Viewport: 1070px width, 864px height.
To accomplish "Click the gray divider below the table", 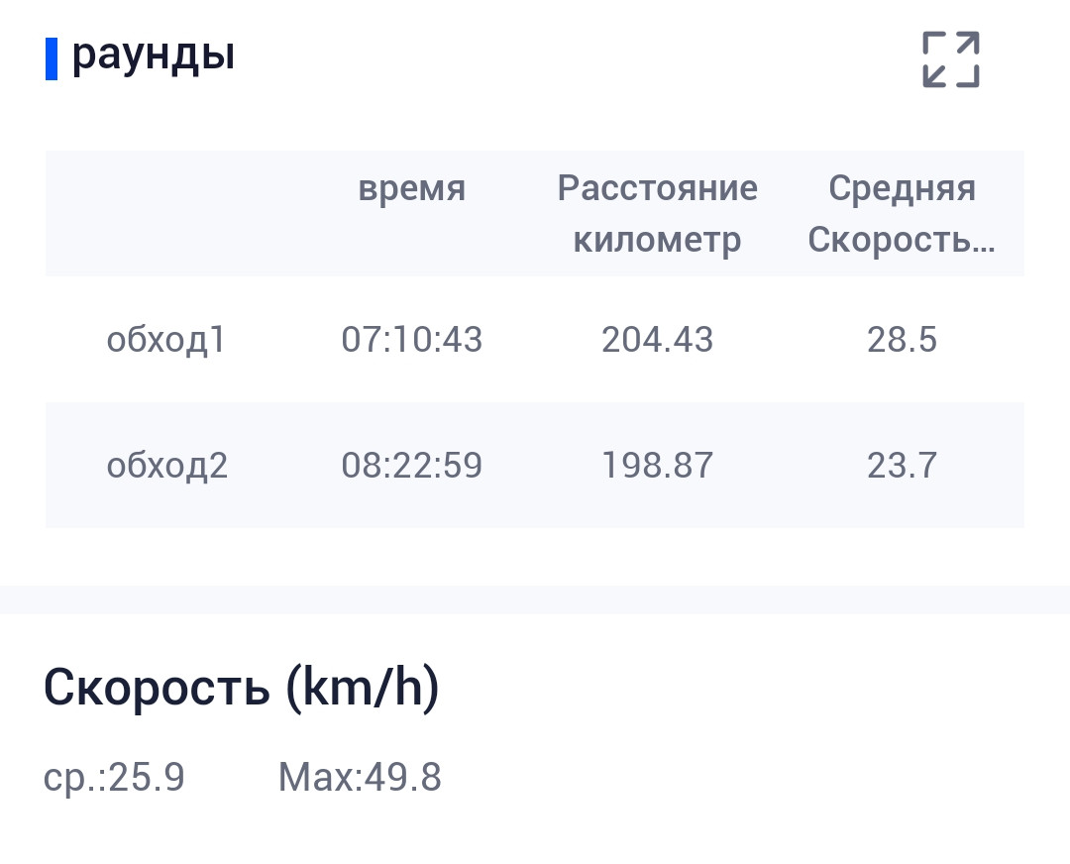I will pos(535,599).
